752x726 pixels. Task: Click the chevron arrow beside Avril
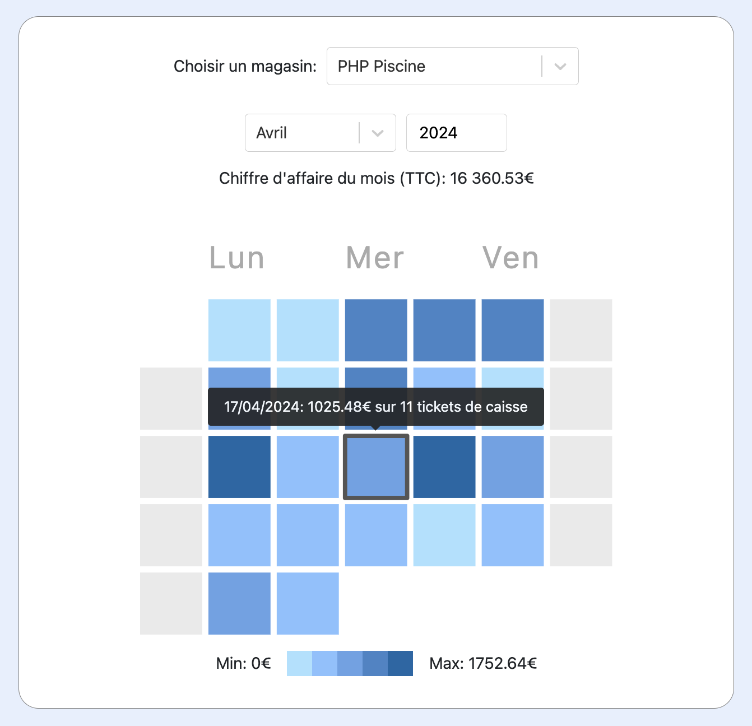click(x=378, y=133)
